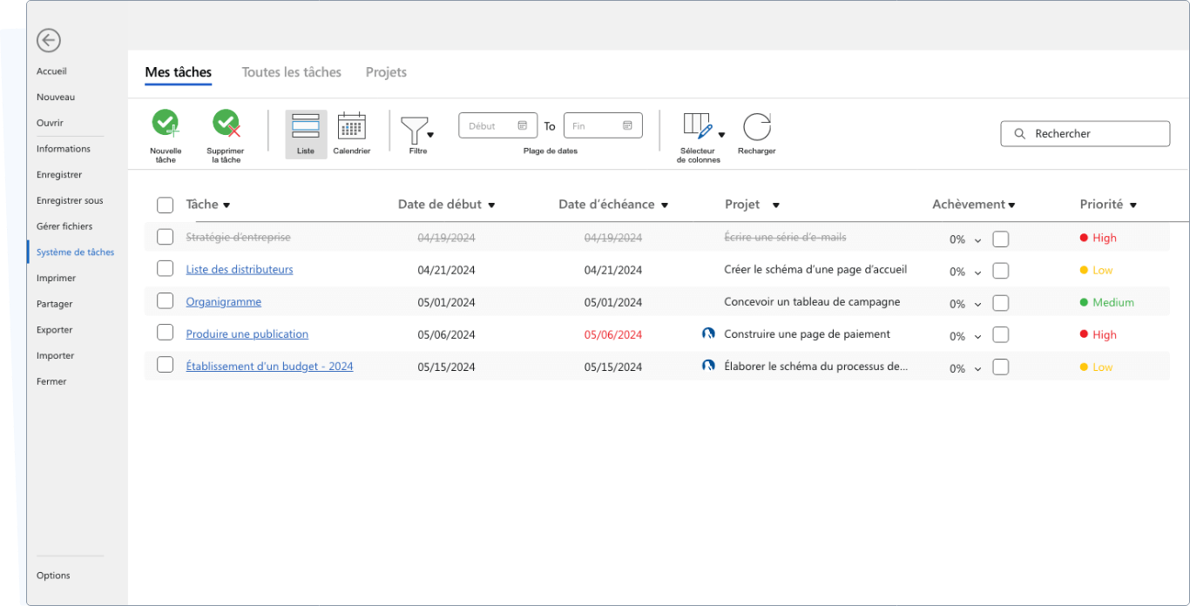
Task: Click Exporter in sidebar
Action: (x=55, y=330)
